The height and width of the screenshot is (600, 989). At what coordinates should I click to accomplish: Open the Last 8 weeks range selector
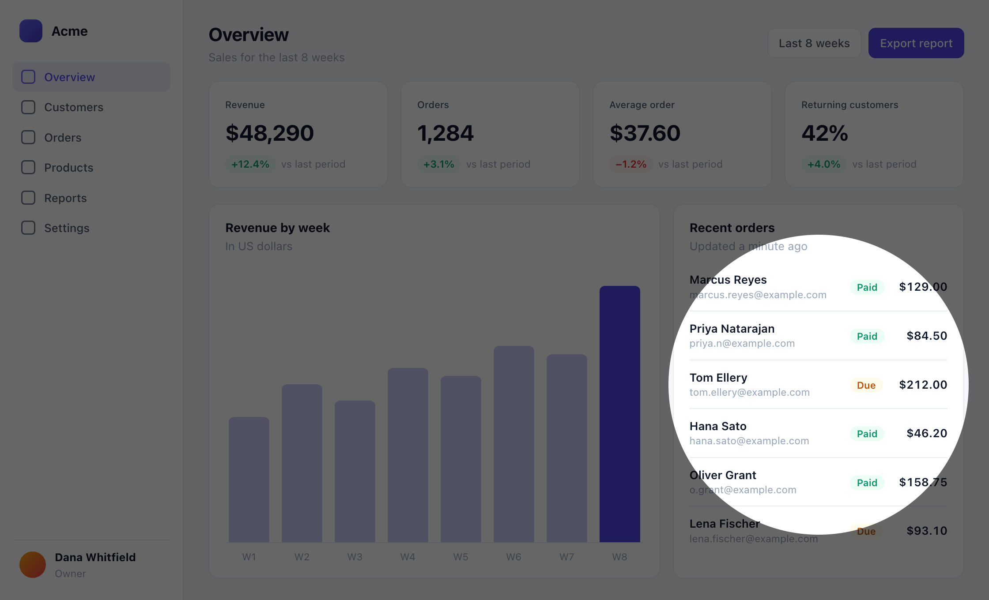[814, 43]
